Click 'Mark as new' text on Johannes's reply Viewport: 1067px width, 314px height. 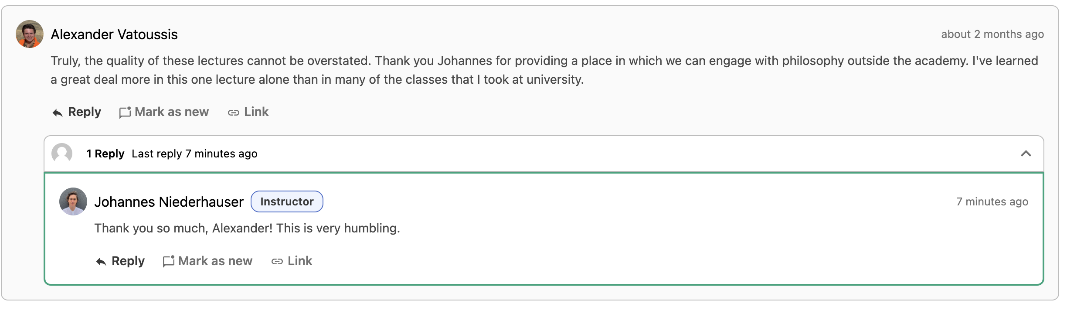215,261
